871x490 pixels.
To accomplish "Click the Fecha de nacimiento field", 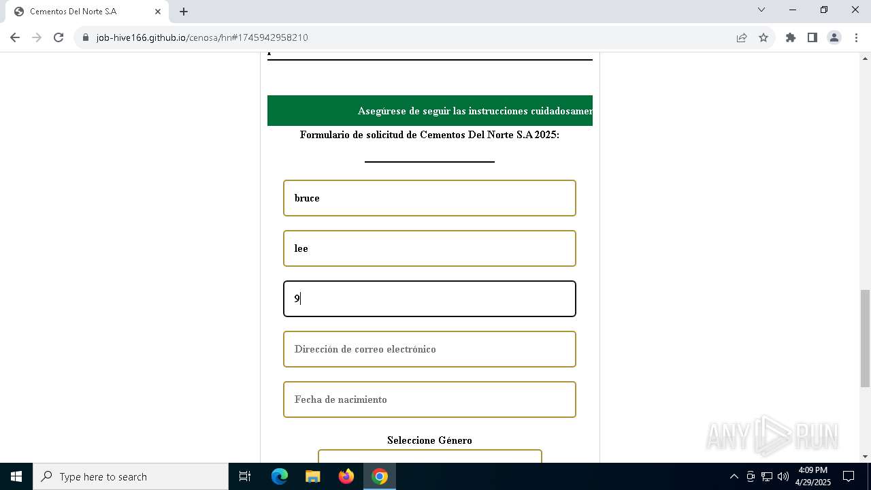I will click(429, 399).
